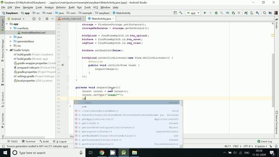Open the SDK Manager icon
The image size is (279, 157).
click(258, 13)
